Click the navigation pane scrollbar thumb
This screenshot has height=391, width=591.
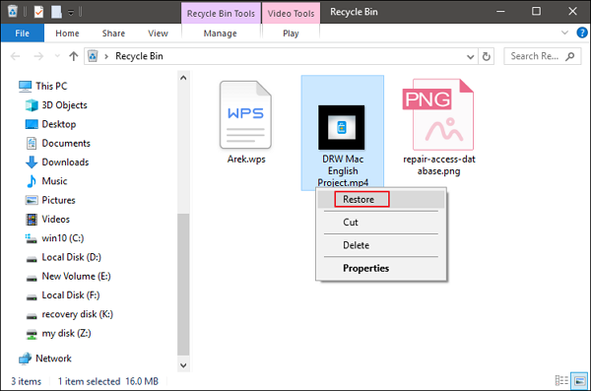(x=183, y=285)
